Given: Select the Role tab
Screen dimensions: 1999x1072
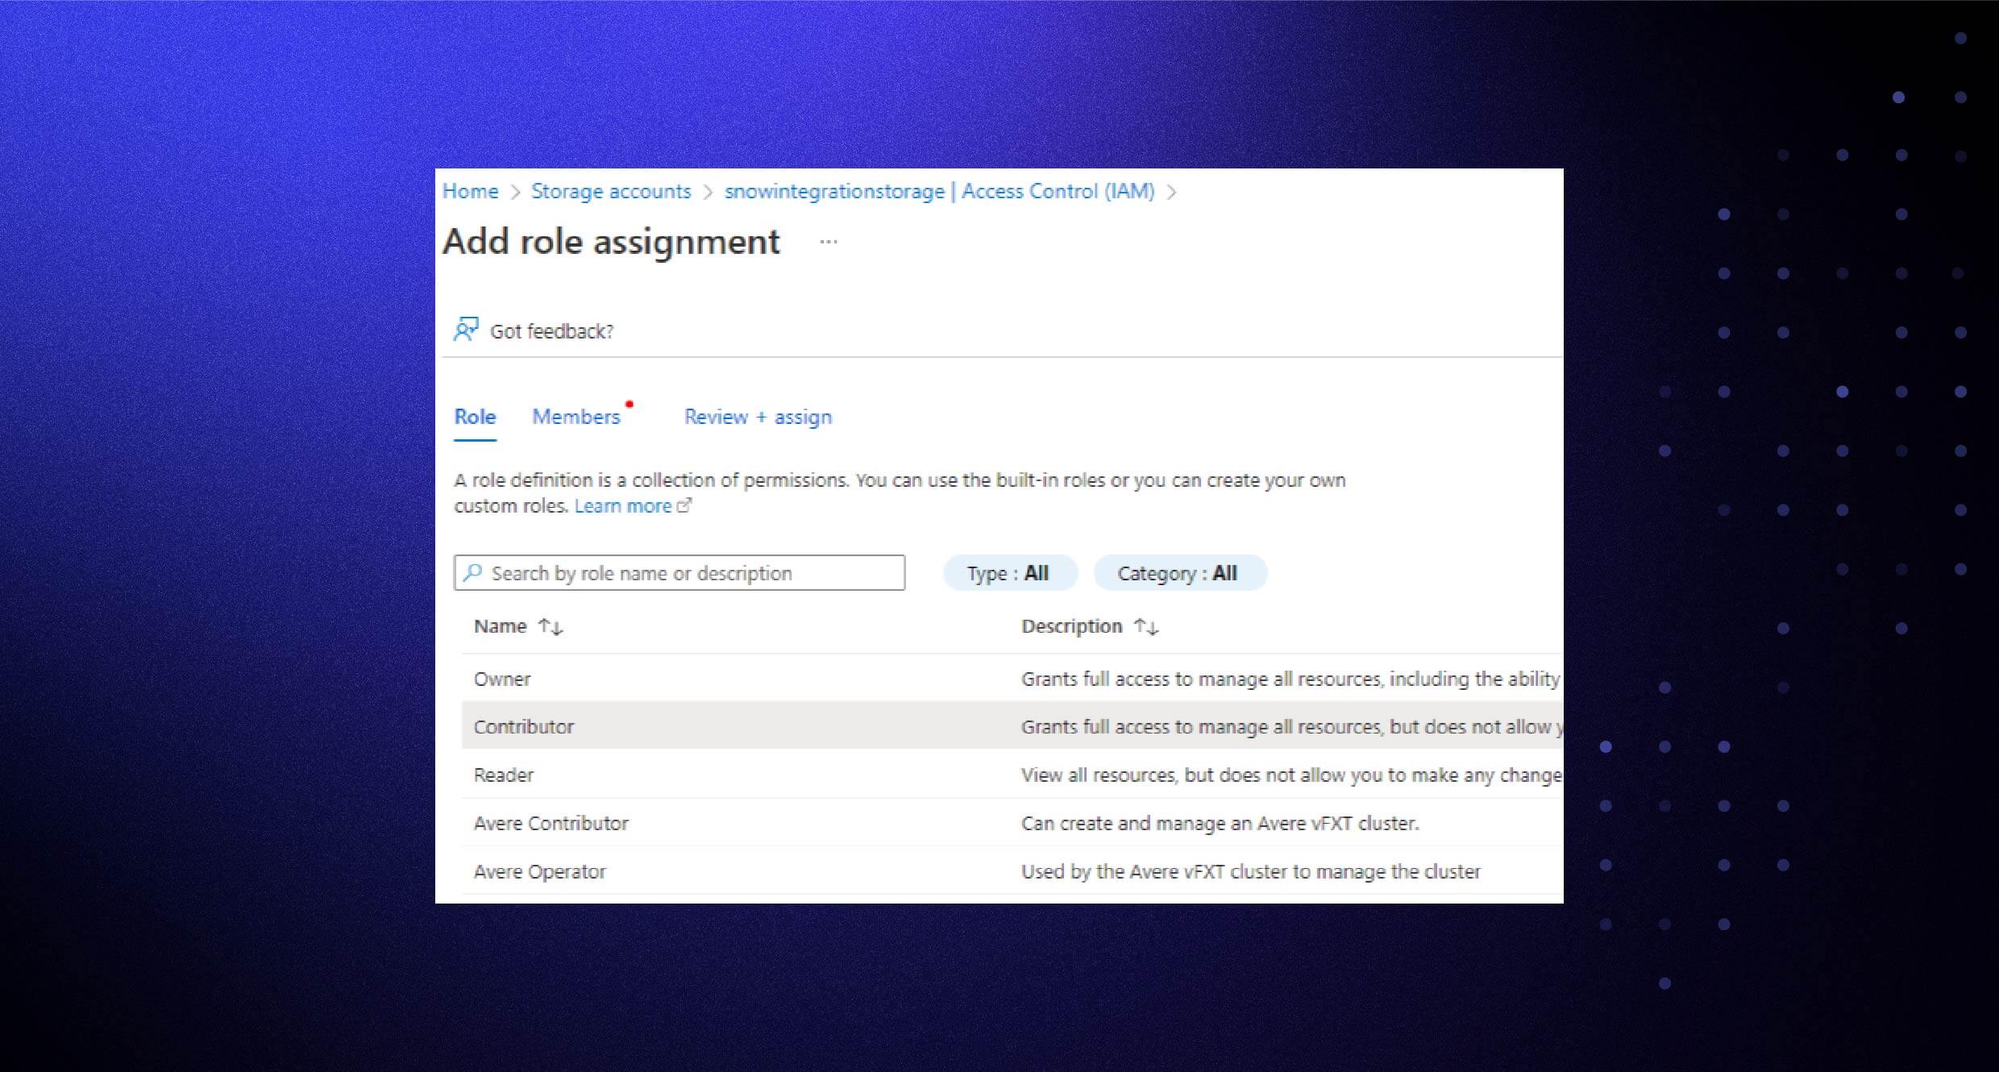Looking at the screenshot, I should point(475,417).
